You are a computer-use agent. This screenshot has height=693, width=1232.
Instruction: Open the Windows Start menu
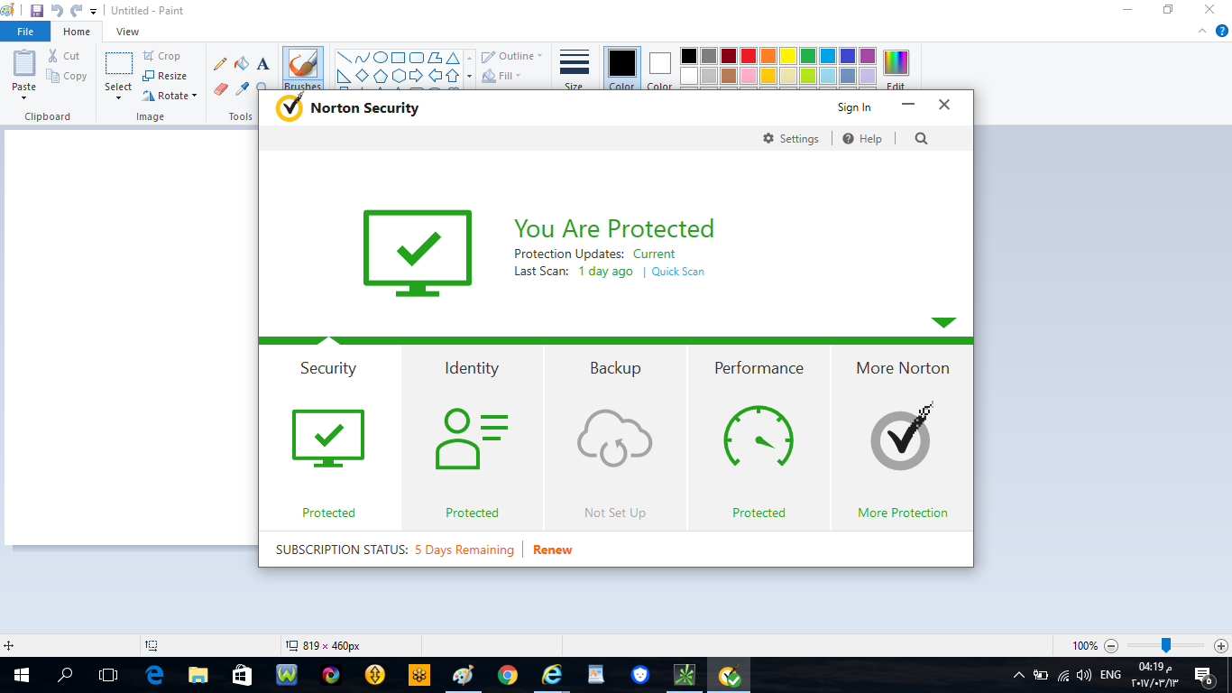point(22,675)
